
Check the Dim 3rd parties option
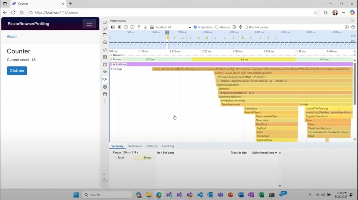tap(246, 27)
